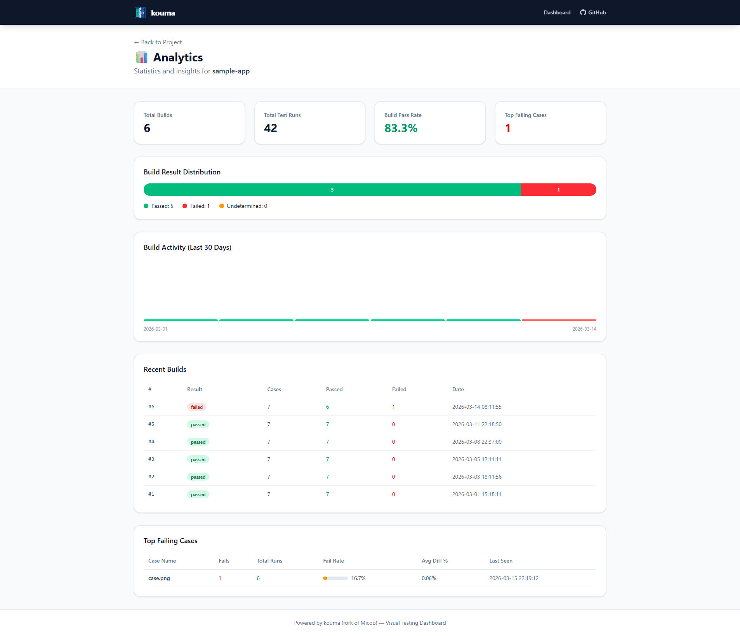This screenshot has height=636, width=740.
Task: Click the orange Undetermined legend dot
Action: [222, 206]
